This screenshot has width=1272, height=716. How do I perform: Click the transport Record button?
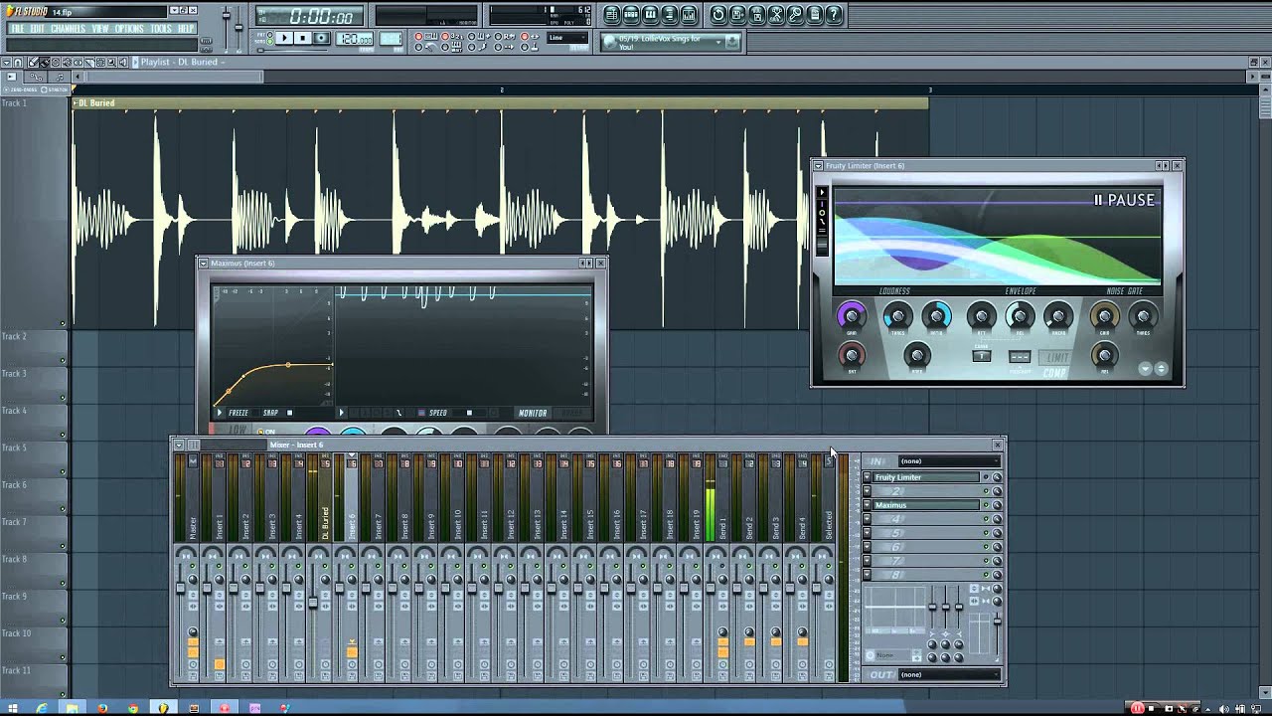coord(321,39)
